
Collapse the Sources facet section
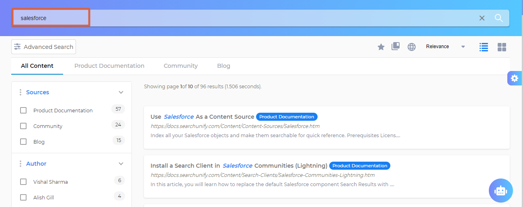[121, 92]
